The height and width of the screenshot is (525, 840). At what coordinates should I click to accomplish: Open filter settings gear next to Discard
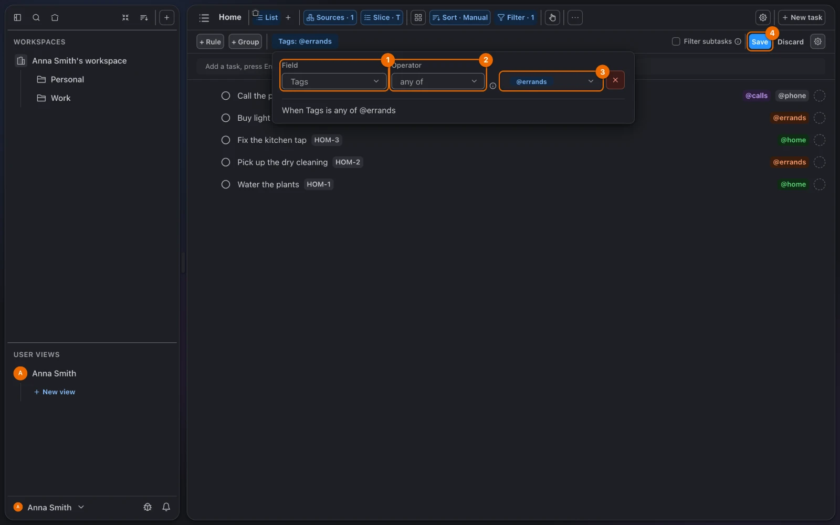tap(818, 41)
